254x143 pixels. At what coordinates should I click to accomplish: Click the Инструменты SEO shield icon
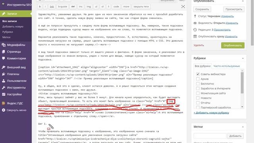(3, 4)
